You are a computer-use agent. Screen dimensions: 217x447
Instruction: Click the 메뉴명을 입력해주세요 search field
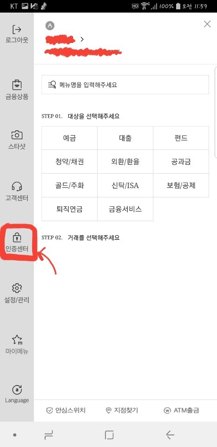125,85
